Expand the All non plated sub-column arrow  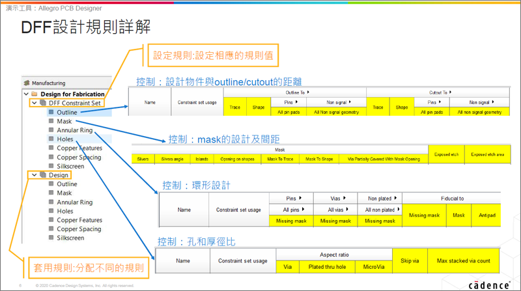tap(398, 209)
